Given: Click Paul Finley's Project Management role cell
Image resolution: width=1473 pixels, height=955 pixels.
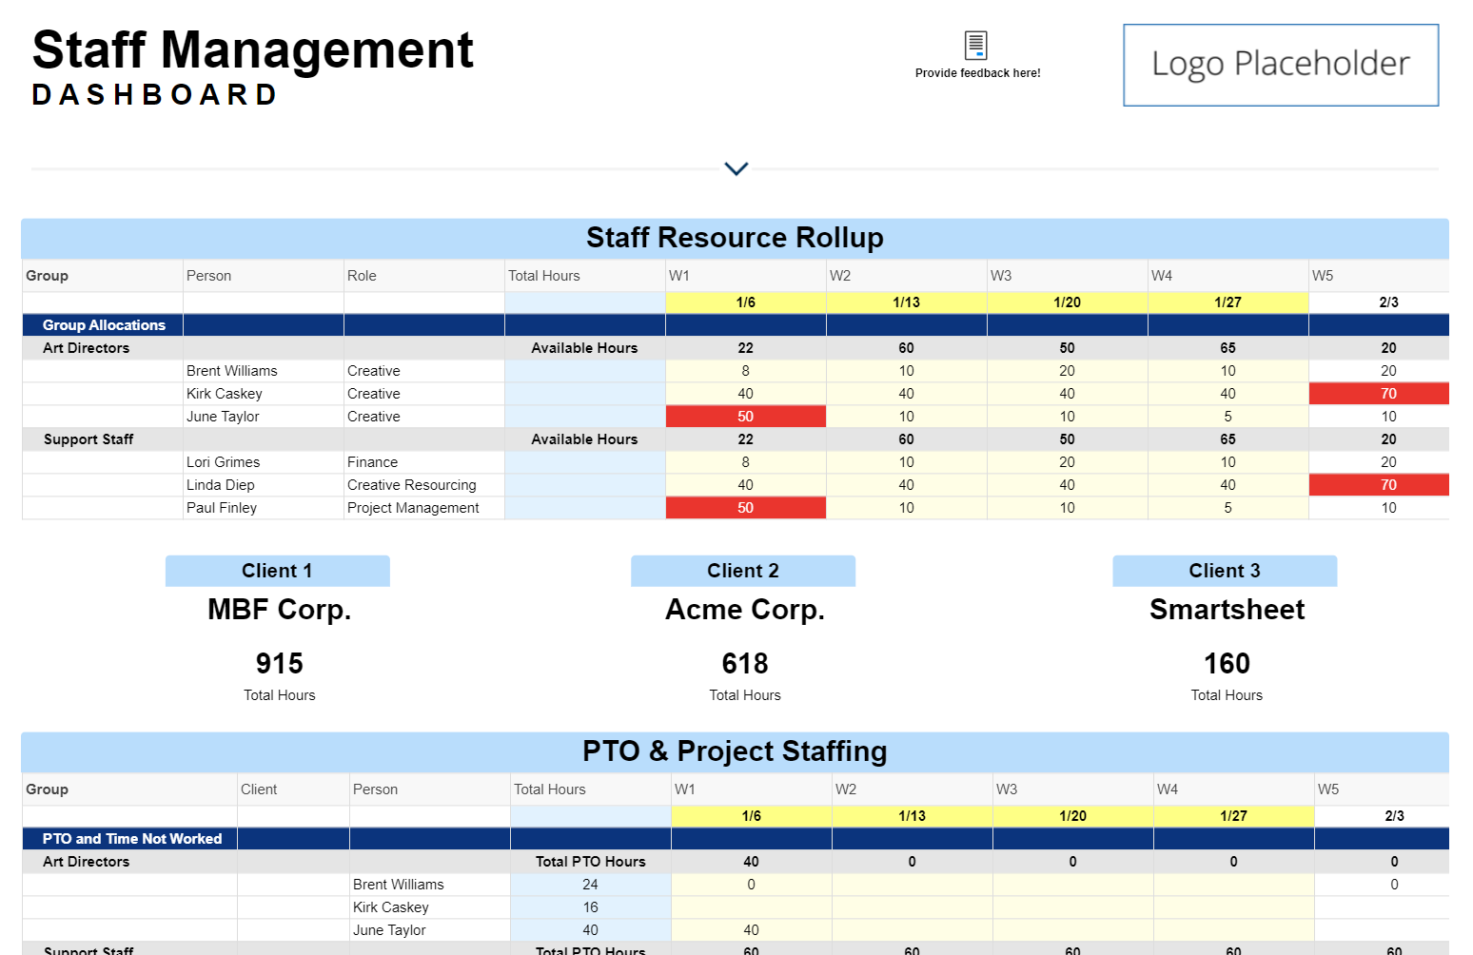Looking at the screenshot, I should tap(414, 507).
